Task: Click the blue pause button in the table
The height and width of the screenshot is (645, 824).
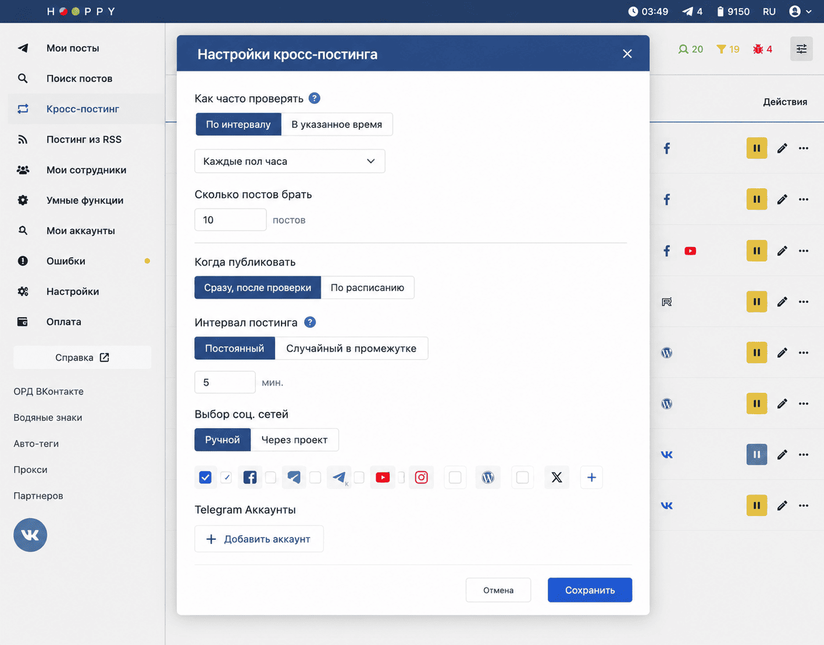Action: (757, 454)
